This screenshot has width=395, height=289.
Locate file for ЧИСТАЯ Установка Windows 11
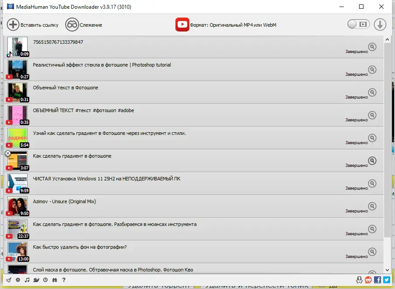coord(372,183)
